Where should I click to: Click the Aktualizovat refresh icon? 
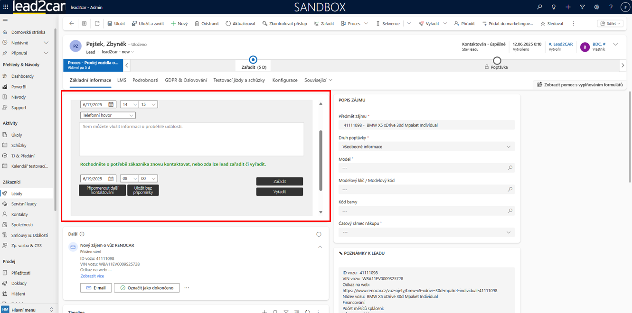[x=228, y=24]
